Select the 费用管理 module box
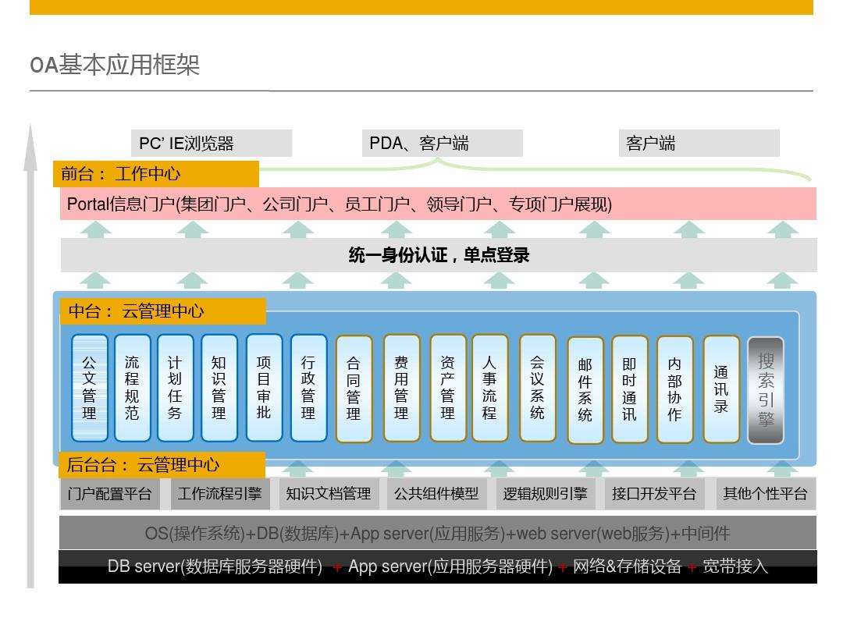Viewport: 843px width, 632px height. click(402, 388)
